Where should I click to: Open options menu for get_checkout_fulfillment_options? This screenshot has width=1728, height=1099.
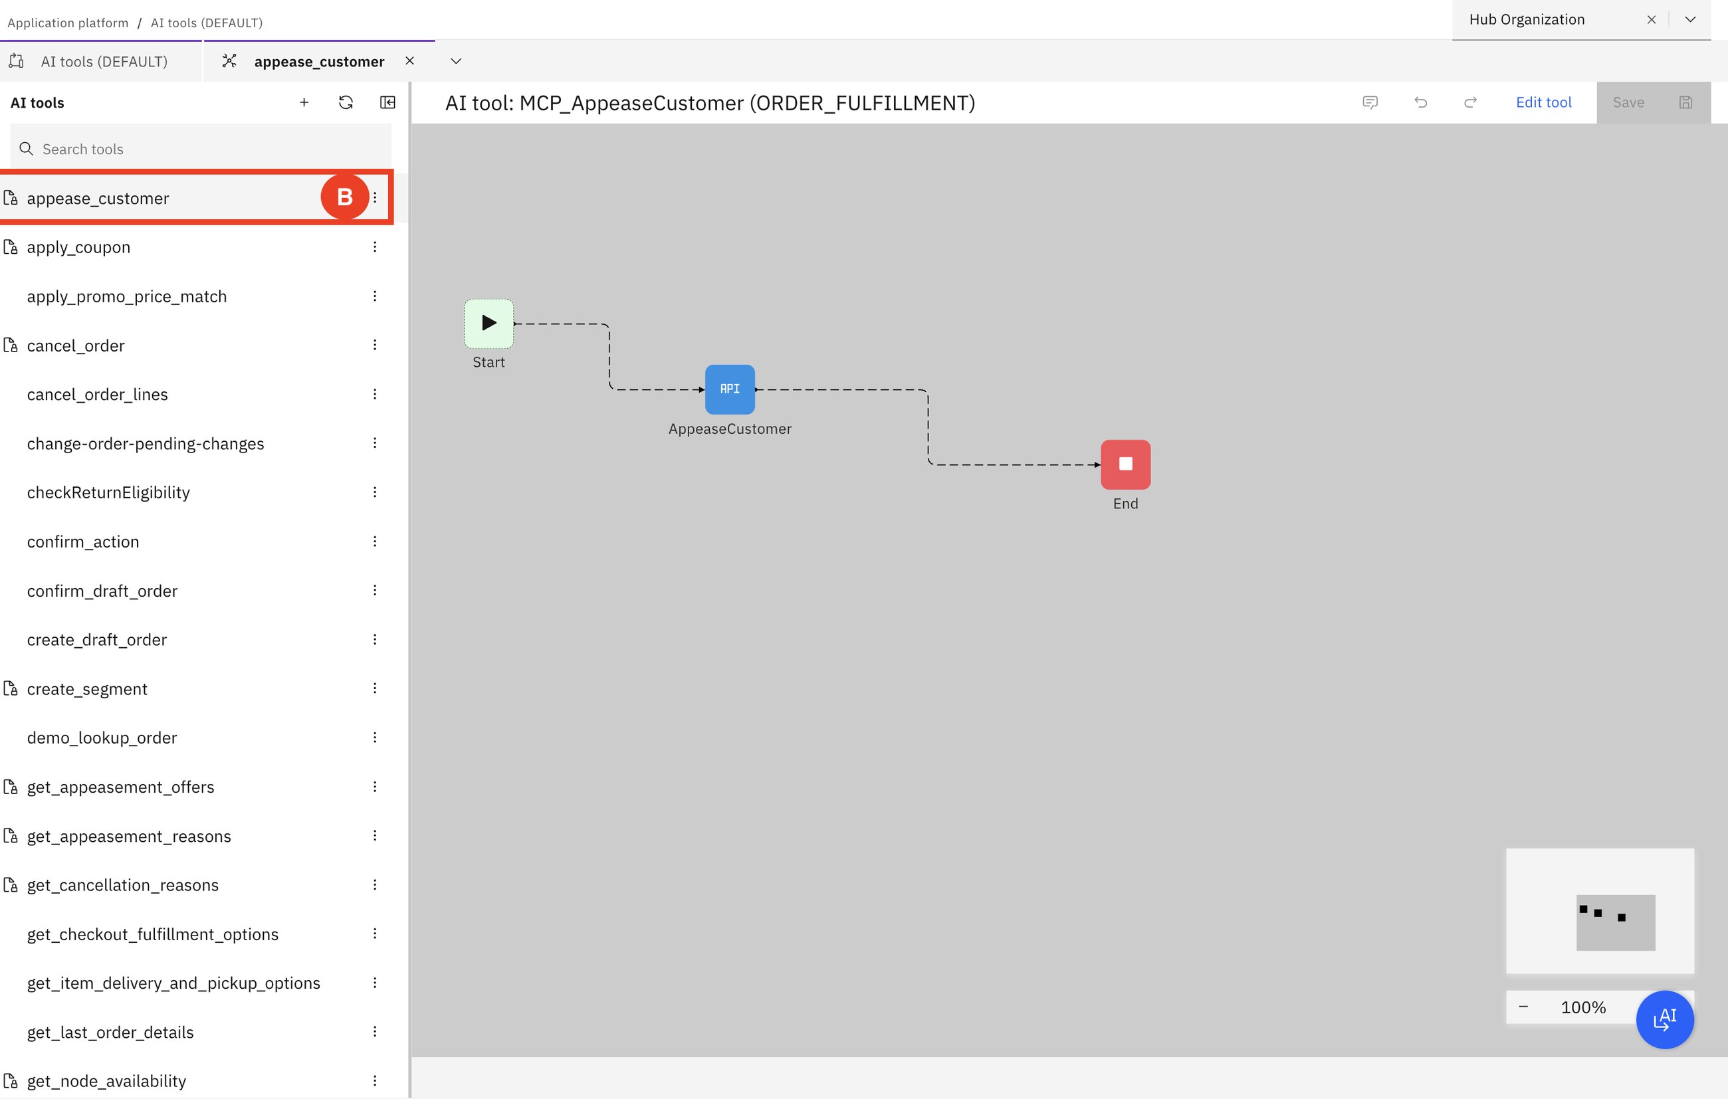[375, 934]
